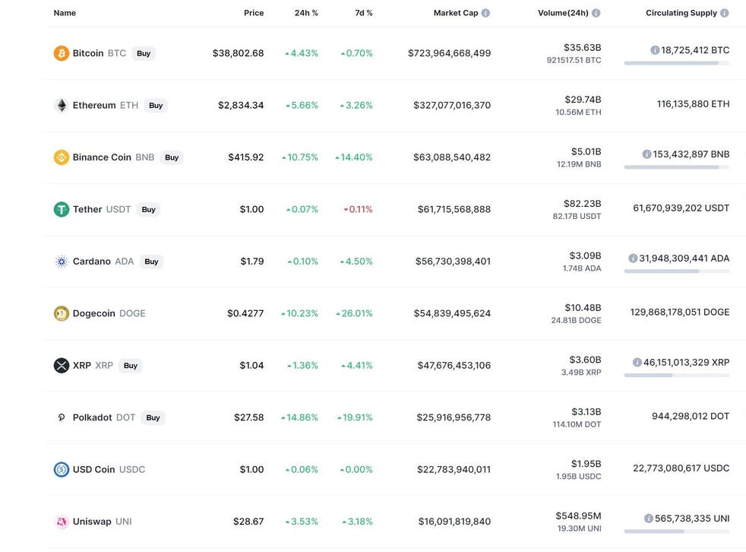The width and height of the screenshot is (746, 552).
Task: Click the Dogecoin logo icon
Action: click(x=61, y=313)
